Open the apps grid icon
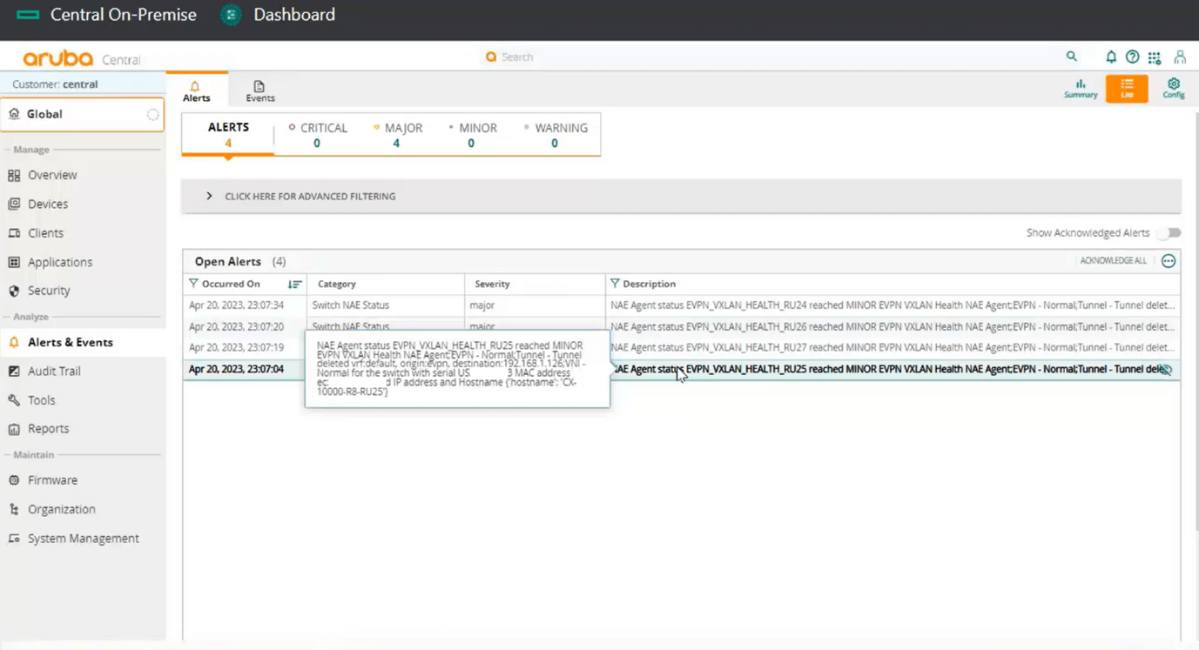 coord(1154,57)
